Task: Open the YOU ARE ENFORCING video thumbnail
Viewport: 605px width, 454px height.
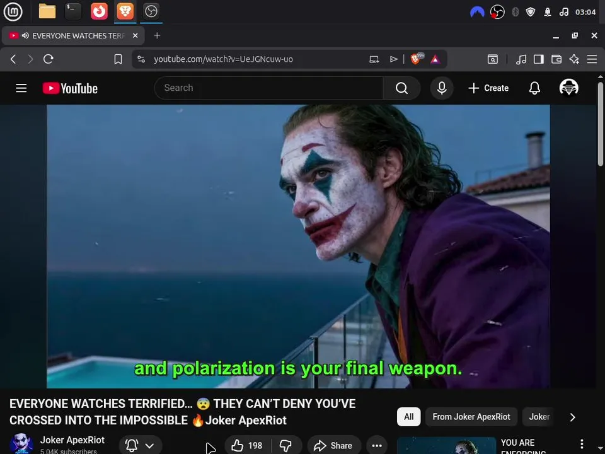Action: [446, 446]
